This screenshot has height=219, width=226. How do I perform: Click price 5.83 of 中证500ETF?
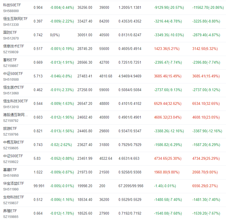point(37,158)
